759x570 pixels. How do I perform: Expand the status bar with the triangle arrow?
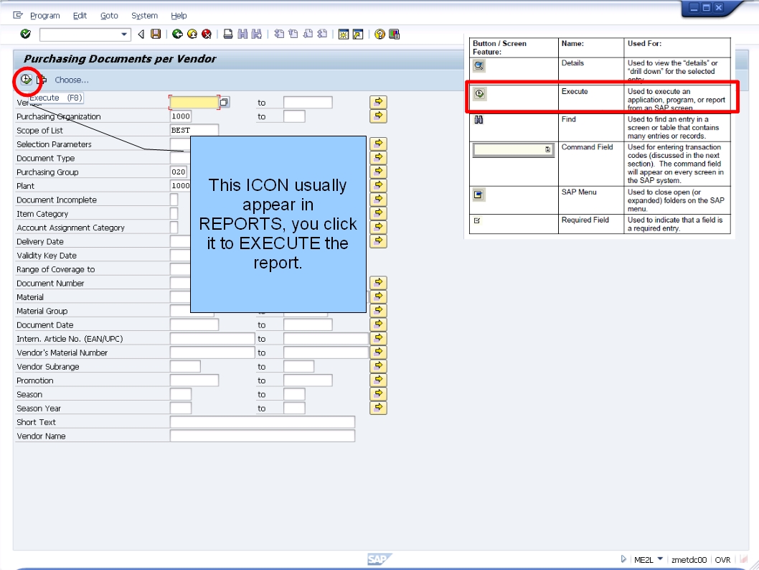[x=622, y=559]
